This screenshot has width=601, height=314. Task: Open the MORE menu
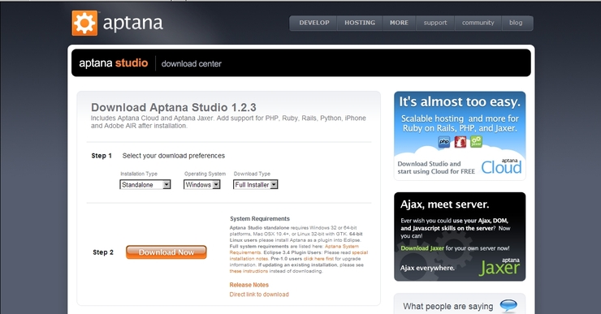point(399,23)
